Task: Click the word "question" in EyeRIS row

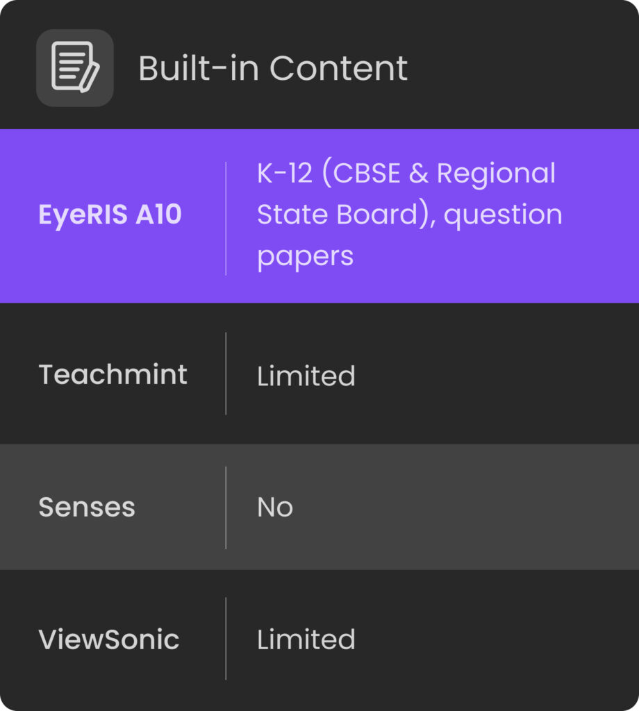Action: click(503, 216)
